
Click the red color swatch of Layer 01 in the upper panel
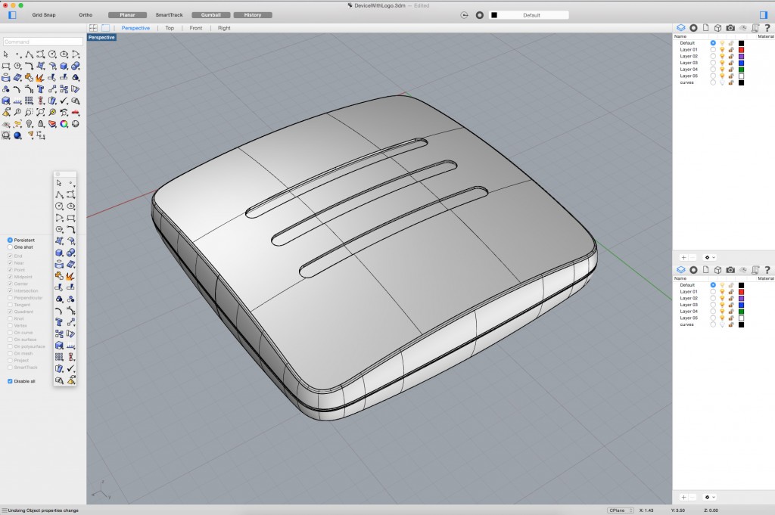pyautogui.click(x=742, y=50)
